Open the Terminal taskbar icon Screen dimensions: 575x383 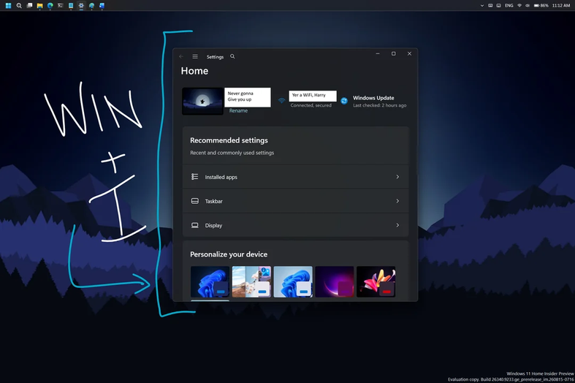click(61, 6)
